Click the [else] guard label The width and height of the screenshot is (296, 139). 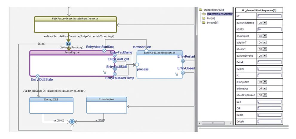42,44
